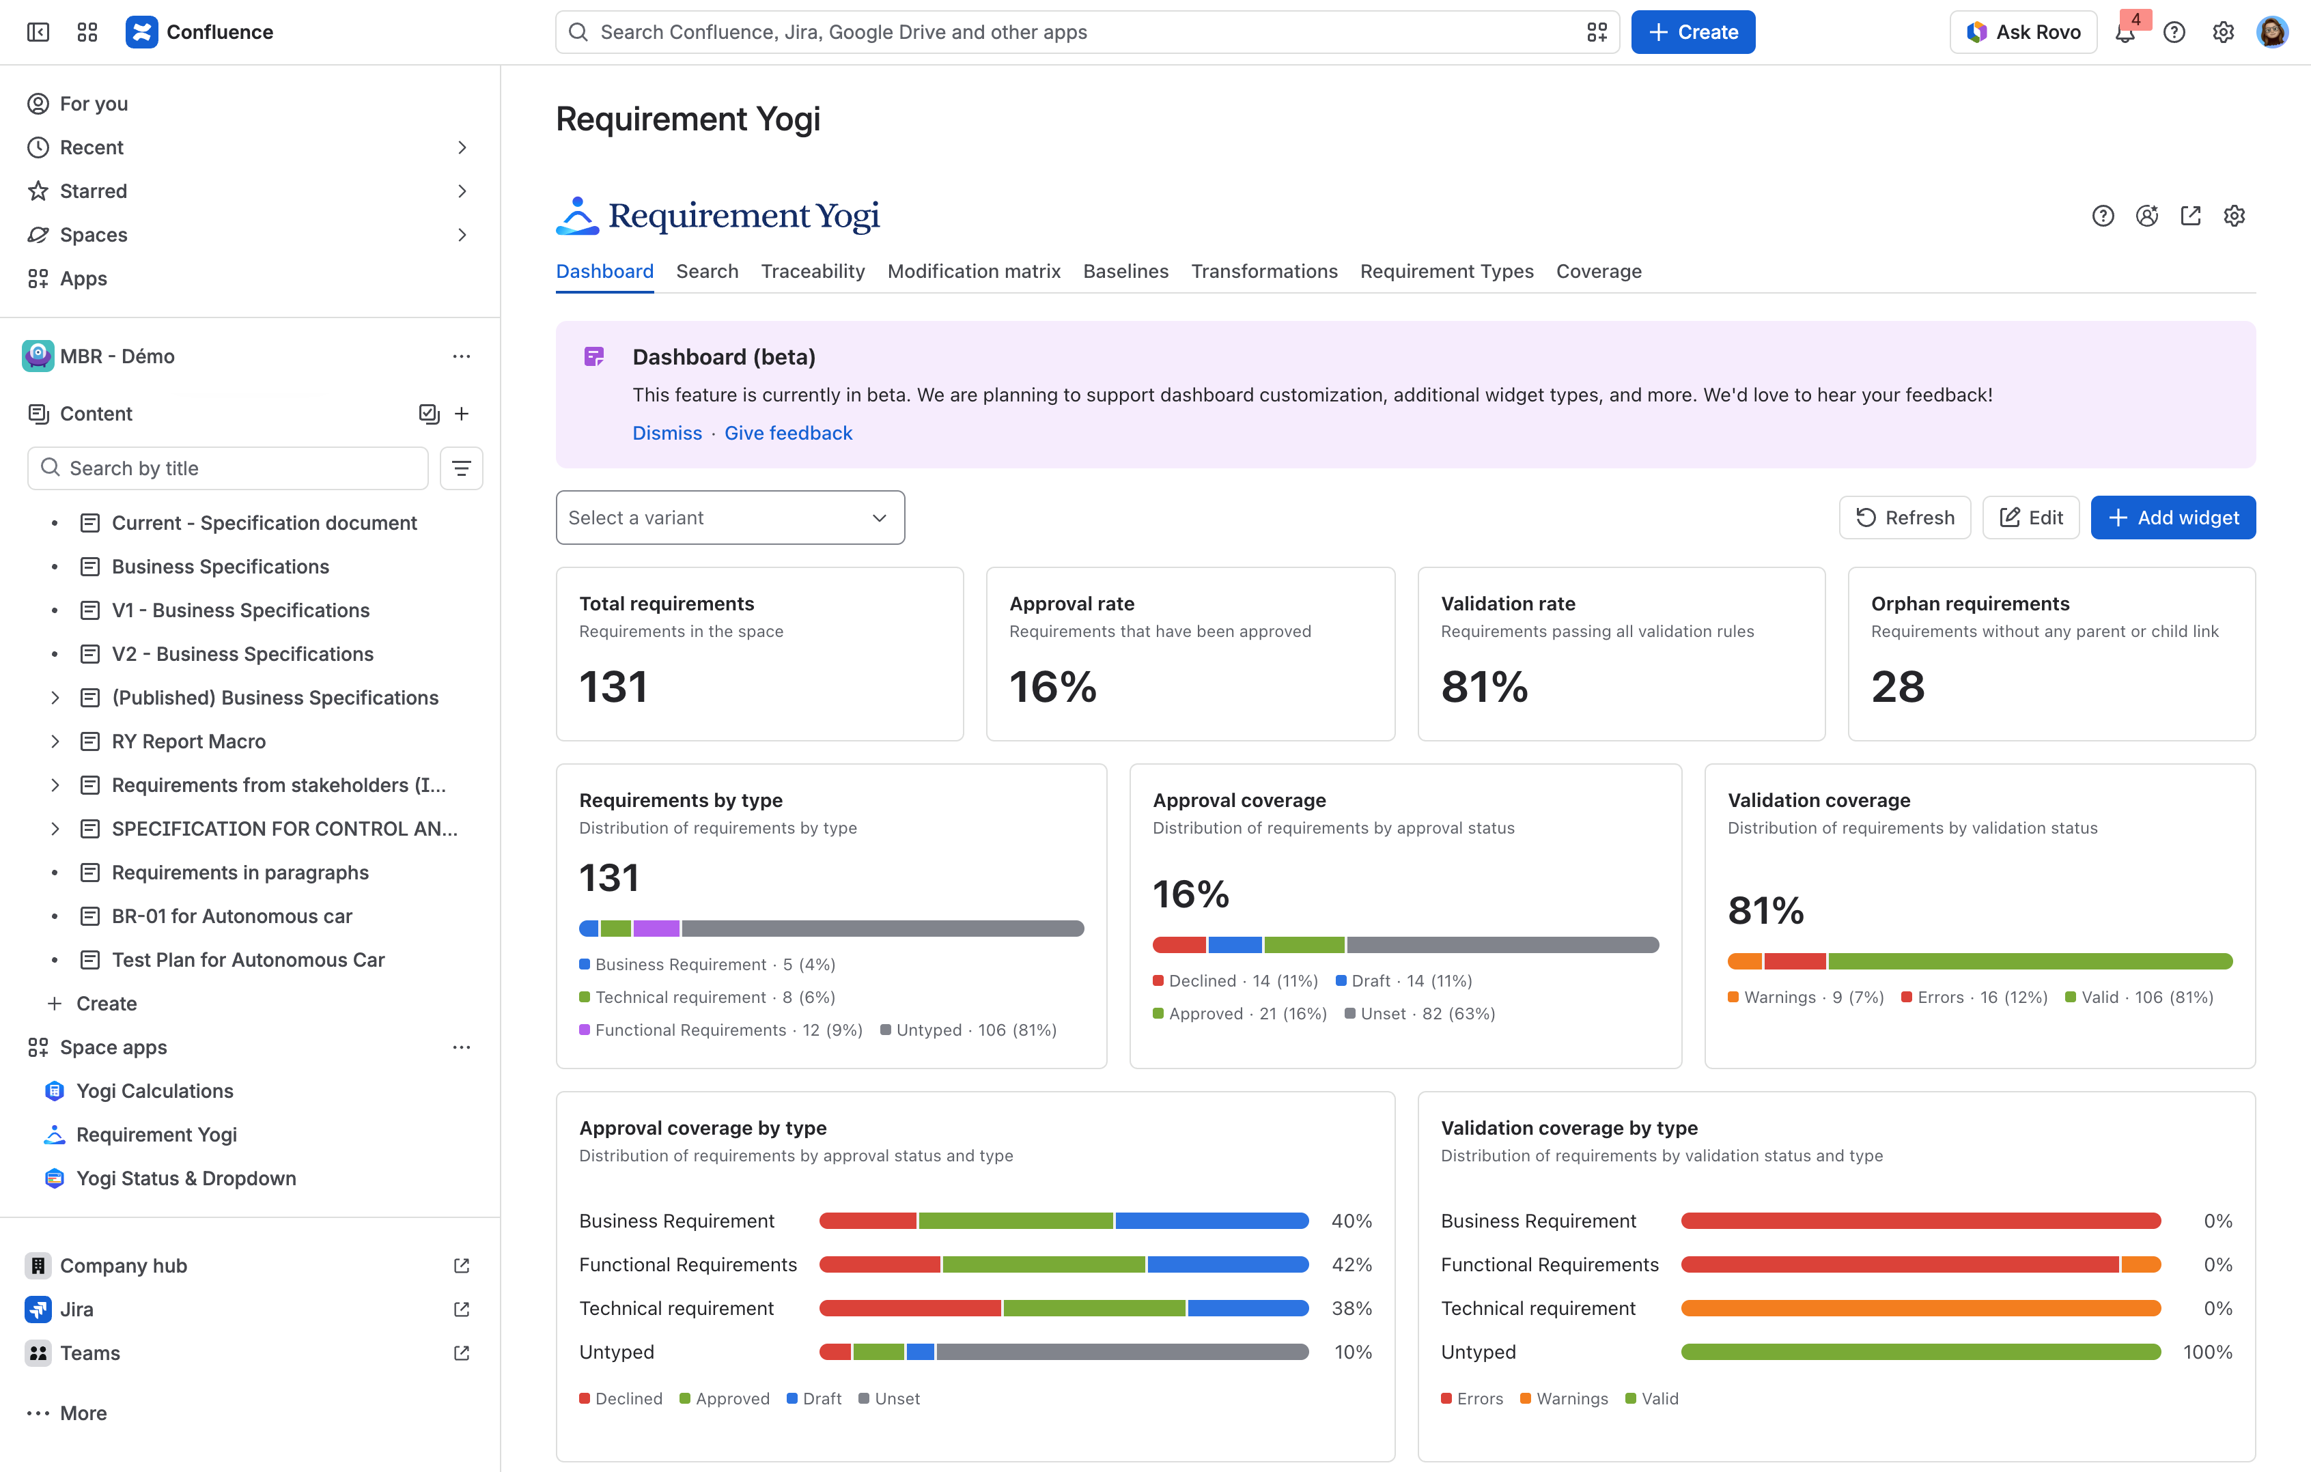Refresh the dashboard
Screen dimensions: 2311x1472
[x=1905, y=518]
